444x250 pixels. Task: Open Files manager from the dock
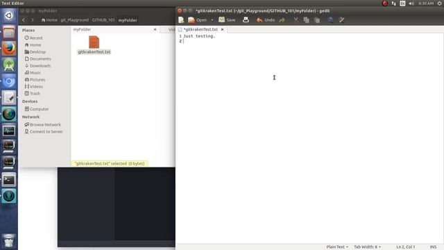(x=9, y=32)
